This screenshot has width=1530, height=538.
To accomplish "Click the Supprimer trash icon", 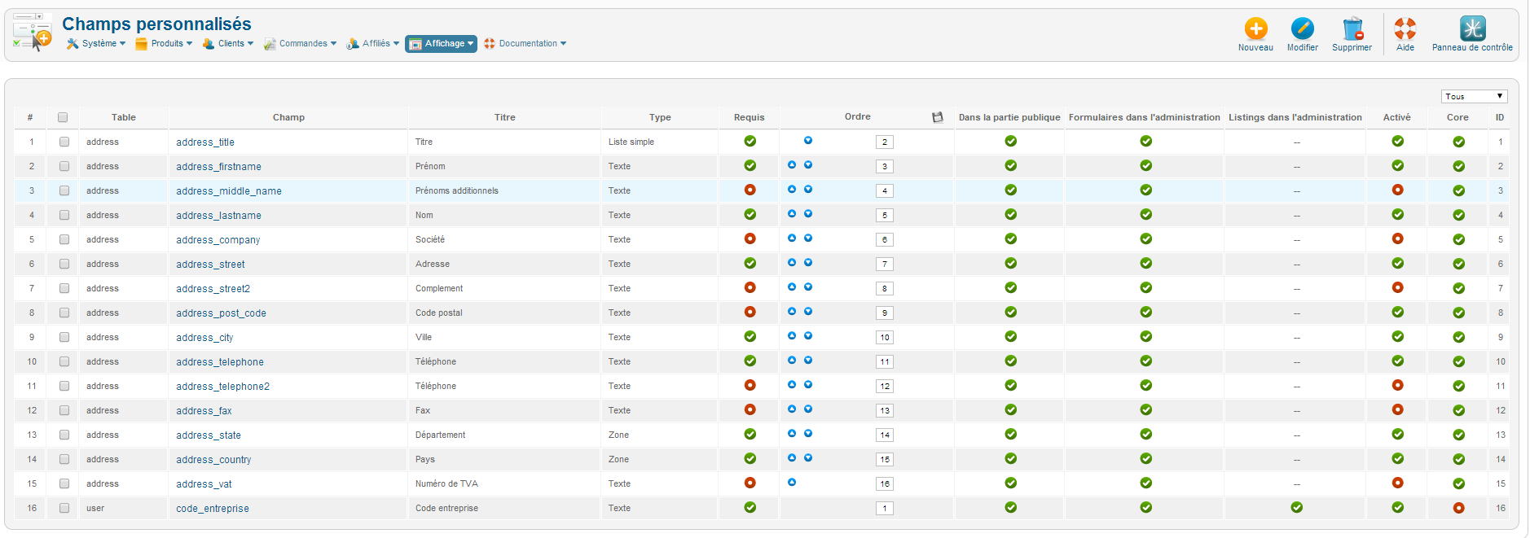I will click(x=1352, y=29).
